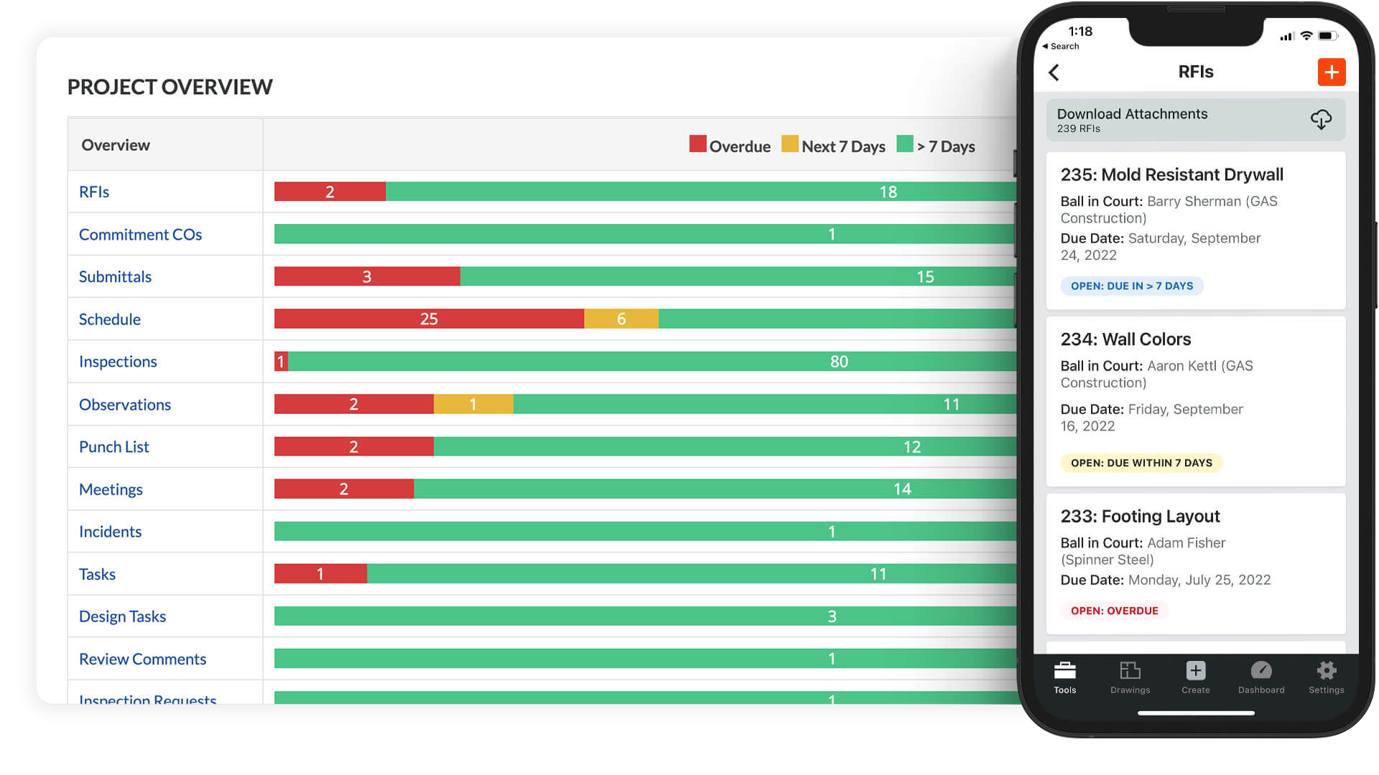Expand the Schedule row in Project Overview
1379x775 pixels.
[110, 319]
